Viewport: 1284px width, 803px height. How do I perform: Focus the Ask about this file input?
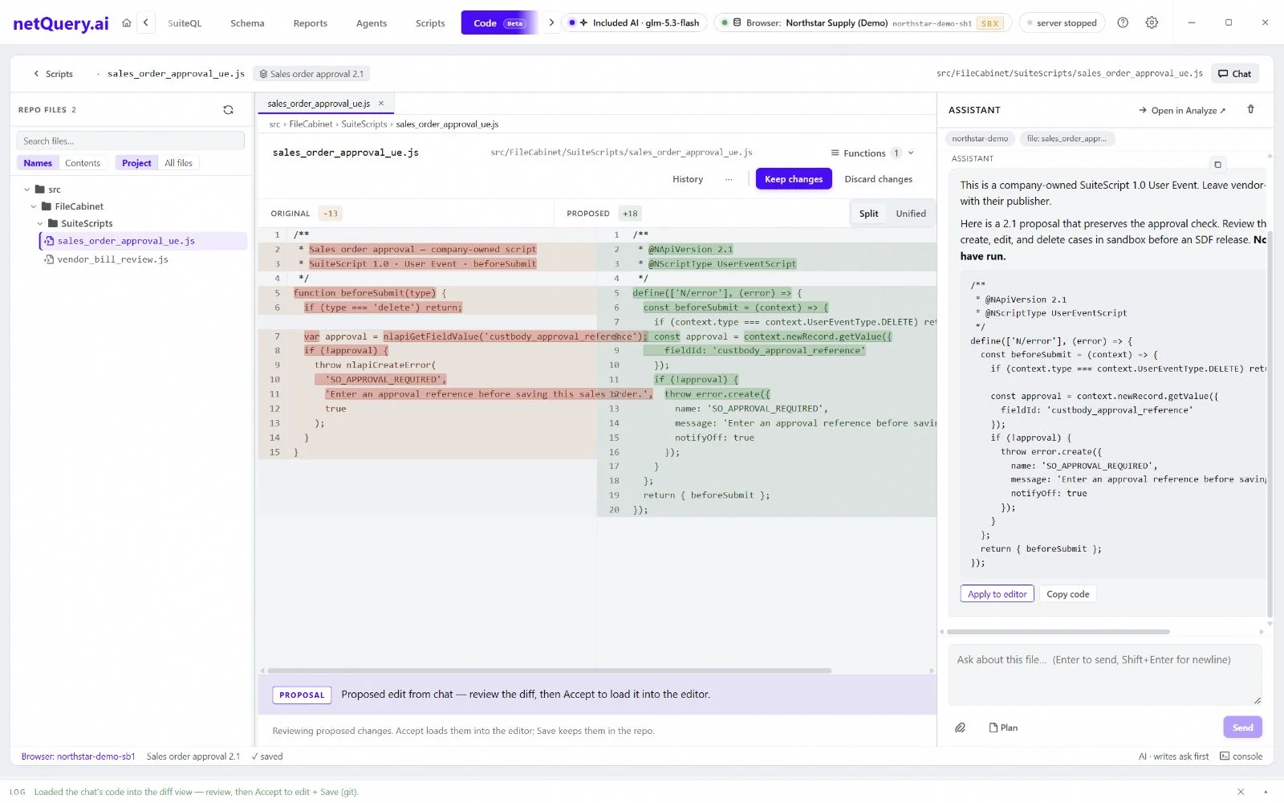pyautogui.click(x=1105, y=675)
